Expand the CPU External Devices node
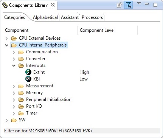Viewport: 163px width, 138px height. point(7,39)
